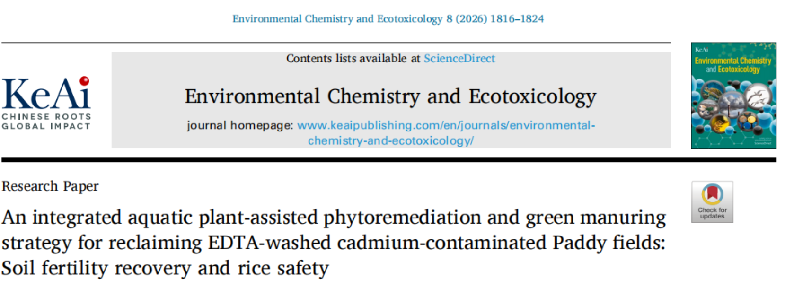
Task: Click the "Contents lists available at" text
Action: (353, 59)
